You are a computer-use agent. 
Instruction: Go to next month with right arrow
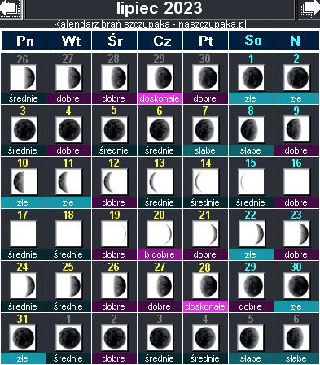[x=309, y=9]
